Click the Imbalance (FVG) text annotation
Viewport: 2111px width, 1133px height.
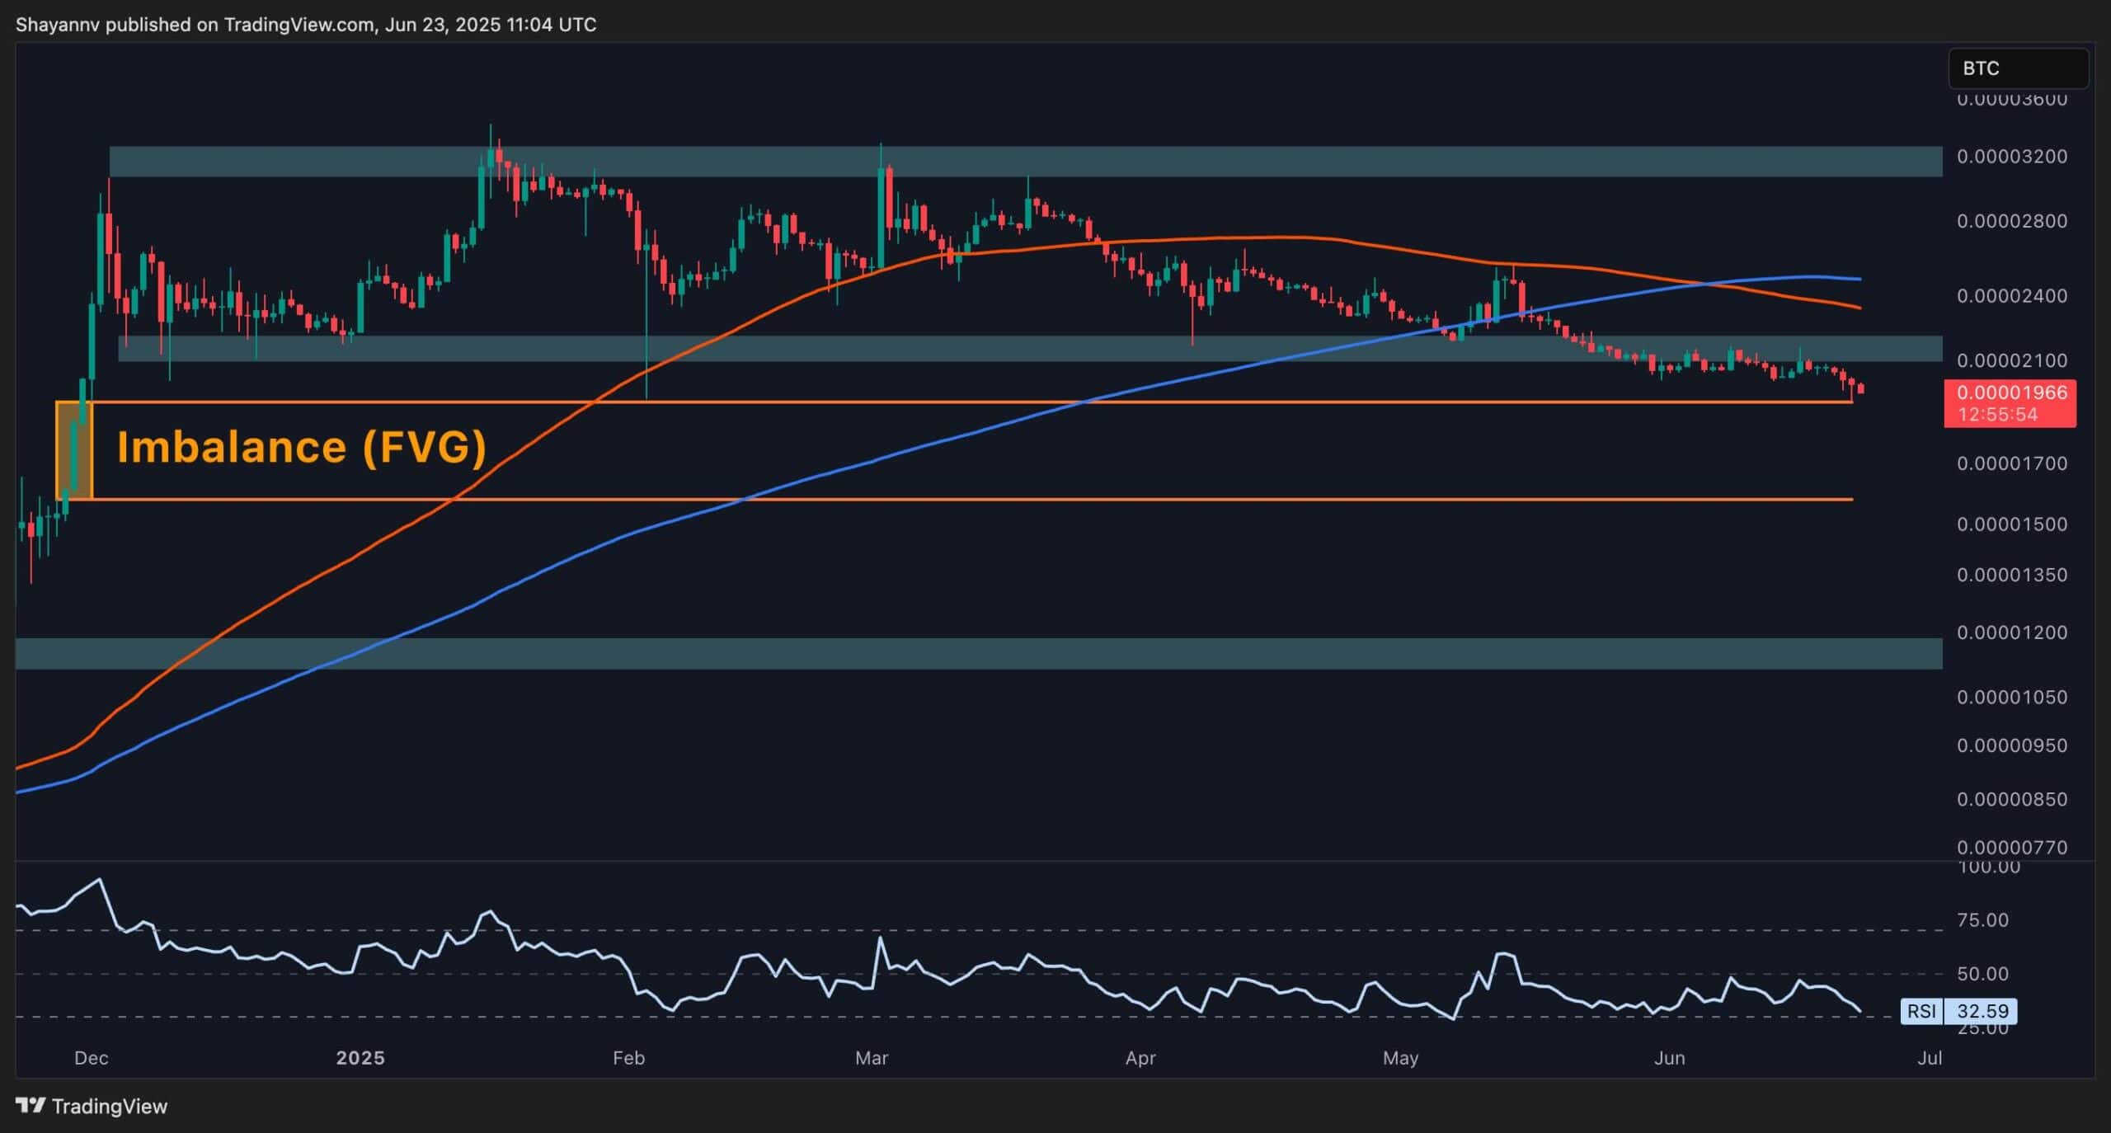coord(301,448)
